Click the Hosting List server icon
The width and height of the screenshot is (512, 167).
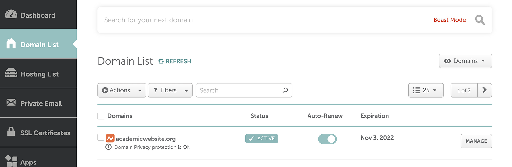pyautogui.click(x=11, y=73)
